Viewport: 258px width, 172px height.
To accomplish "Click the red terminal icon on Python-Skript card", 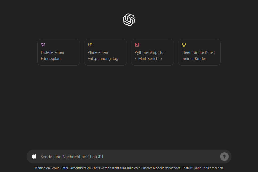I will [x=137, y=45].
